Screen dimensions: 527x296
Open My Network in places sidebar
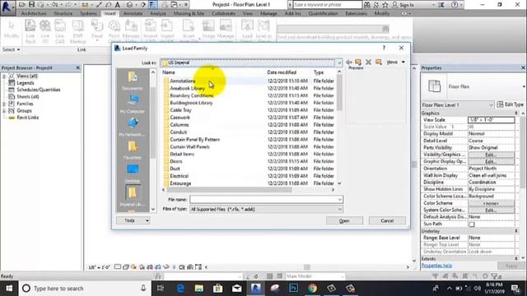pos(133,127)
